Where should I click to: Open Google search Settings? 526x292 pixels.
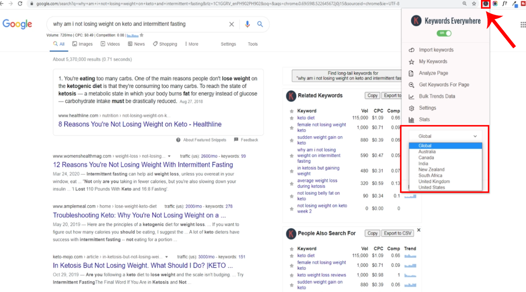[x=228, y=44]
